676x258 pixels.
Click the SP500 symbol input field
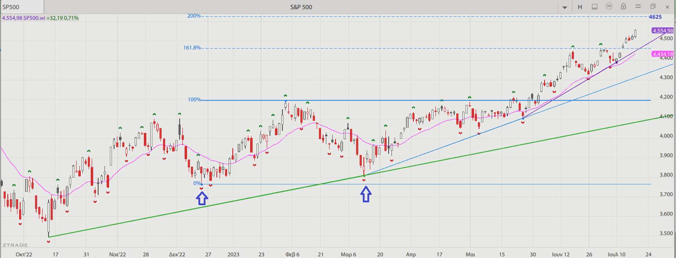tap(22, 7)
